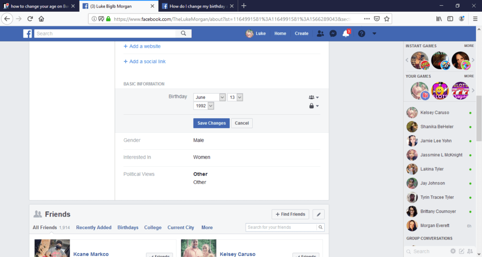Click the site information icon in address bar

(94, 19)
